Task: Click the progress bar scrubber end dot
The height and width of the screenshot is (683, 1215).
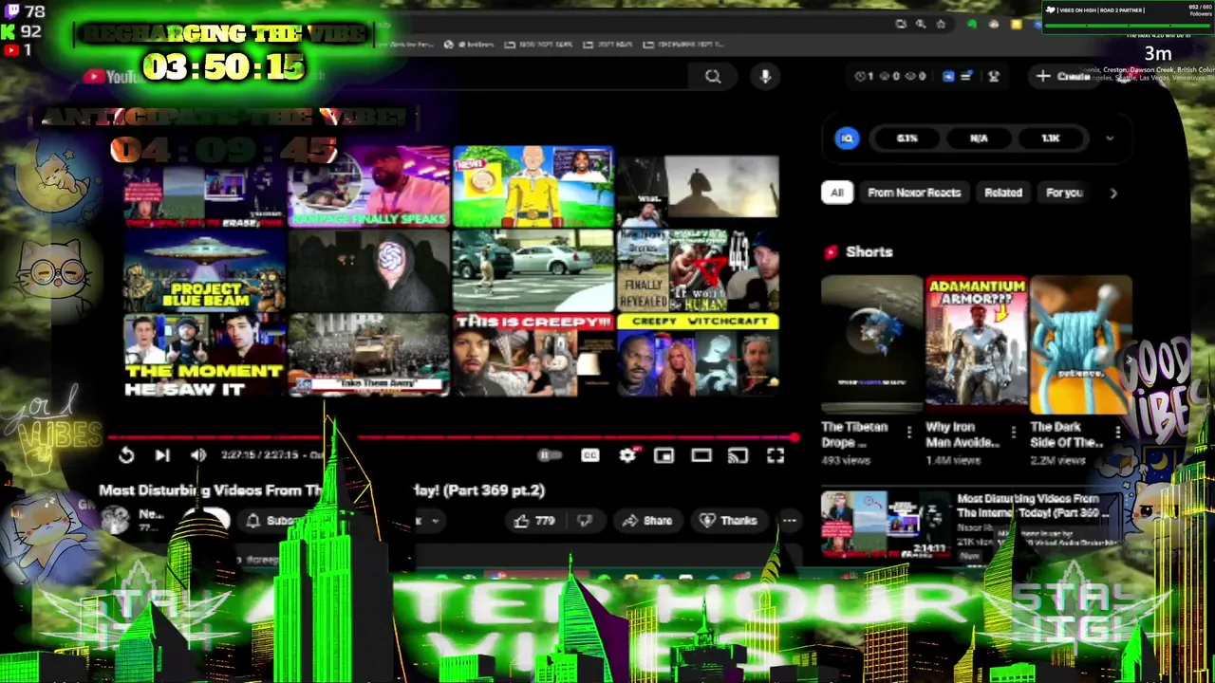Action: pyautogui.click(x=794, y=437)
